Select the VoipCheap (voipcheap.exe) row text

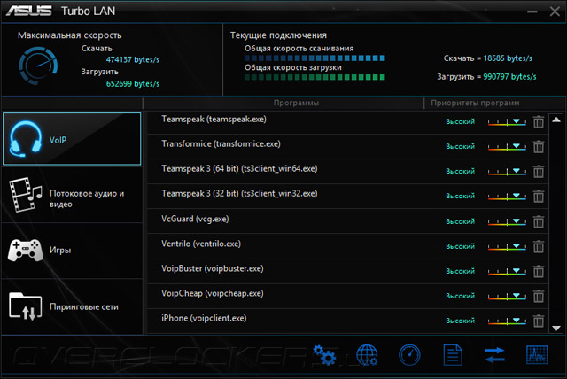point(213,293)
